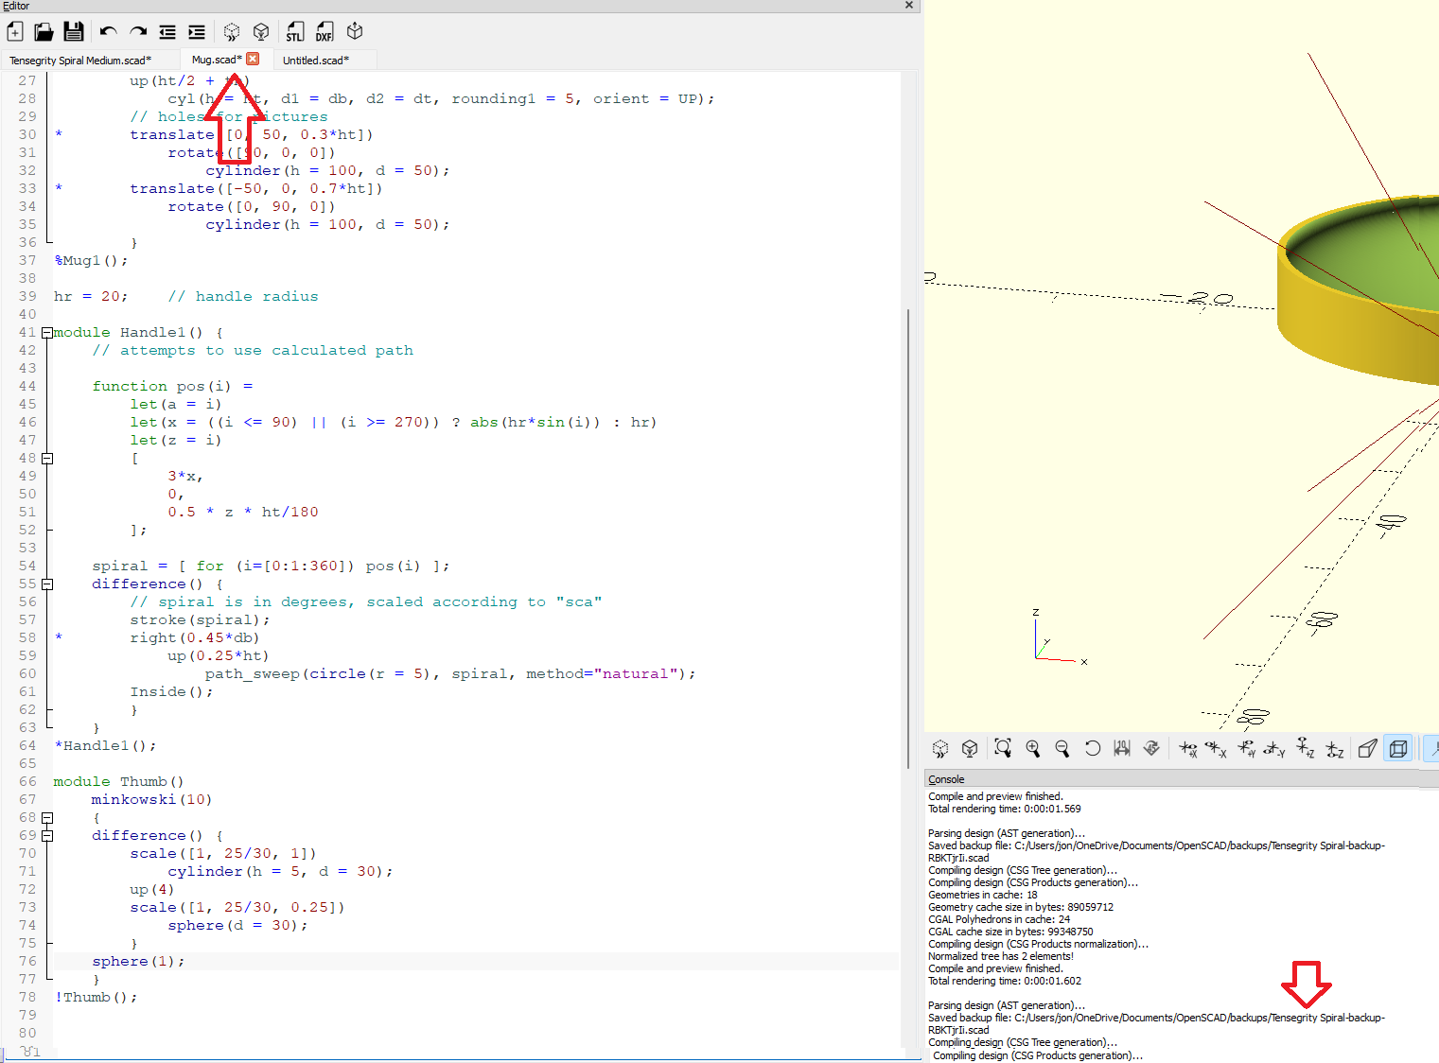Click the Open file folder icon
The height and width of the screenshot is (1063, 1439).
tap(44, 32)
